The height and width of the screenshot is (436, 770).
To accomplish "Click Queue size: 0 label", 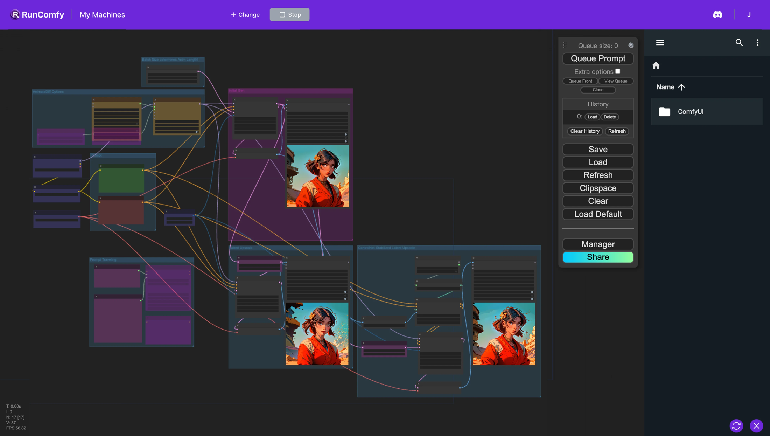I will tap(598, 46).
